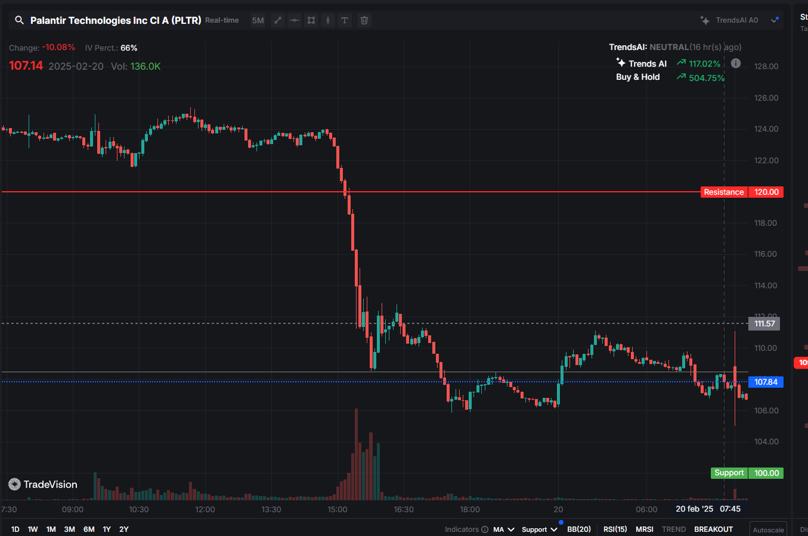Click the Autoscale button
Image resolution: width=808 pixels, height=536 pixels.
pyautogui.click(x=768, y=530)
